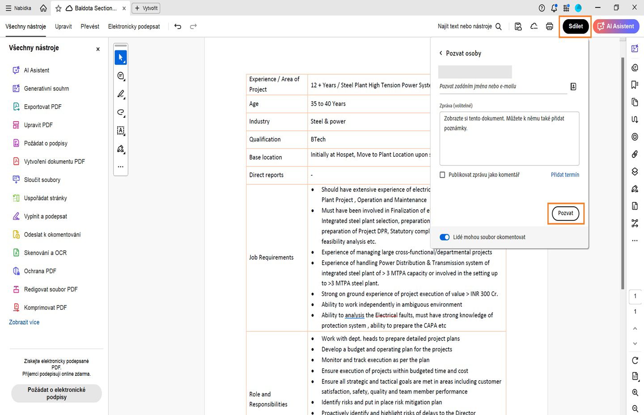Select the arrow selection tool
Viewport: 644px width, 415px height.
121,58
